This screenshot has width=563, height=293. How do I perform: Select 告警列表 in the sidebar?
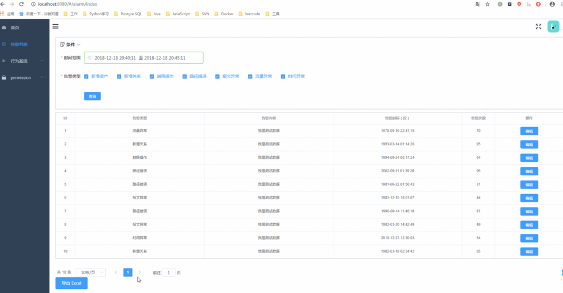[25, 45]
